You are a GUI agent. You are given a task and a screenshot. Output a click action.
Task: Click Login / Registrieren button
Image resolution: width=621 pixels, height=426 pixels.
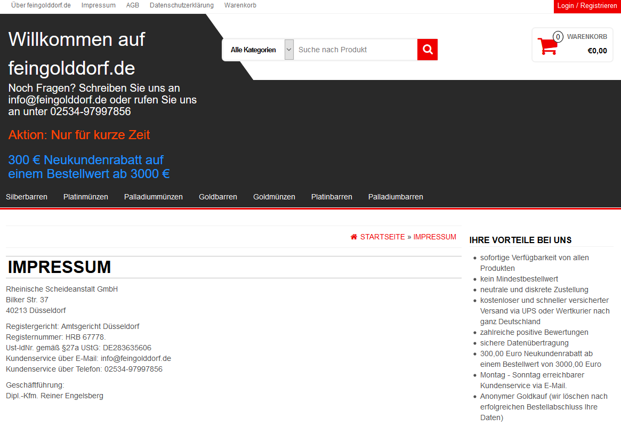click(587, 6)
